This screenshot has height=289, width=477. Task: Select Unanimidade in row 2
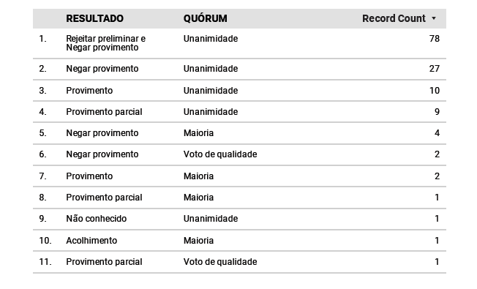pyautogui.click(x=211, y=69)
